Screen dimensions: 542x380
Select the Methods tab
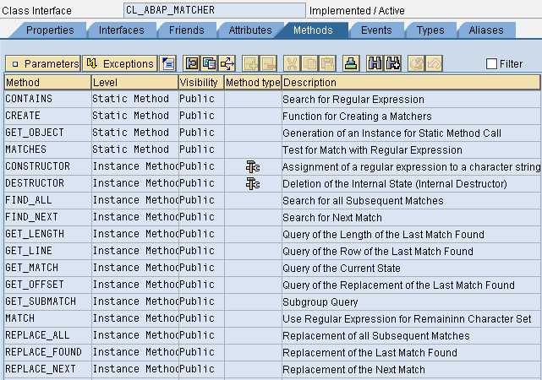313,30
